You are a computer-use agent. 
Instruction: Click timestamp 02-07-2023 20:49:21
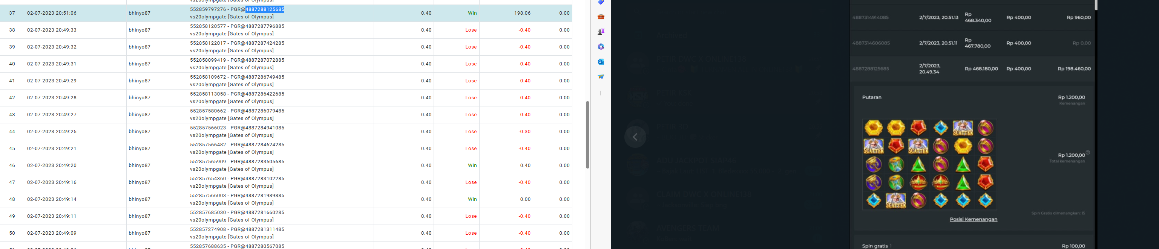point(52,149)
